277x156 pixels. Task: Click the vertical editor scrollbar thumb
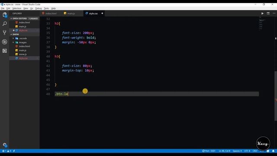[276, 96]
